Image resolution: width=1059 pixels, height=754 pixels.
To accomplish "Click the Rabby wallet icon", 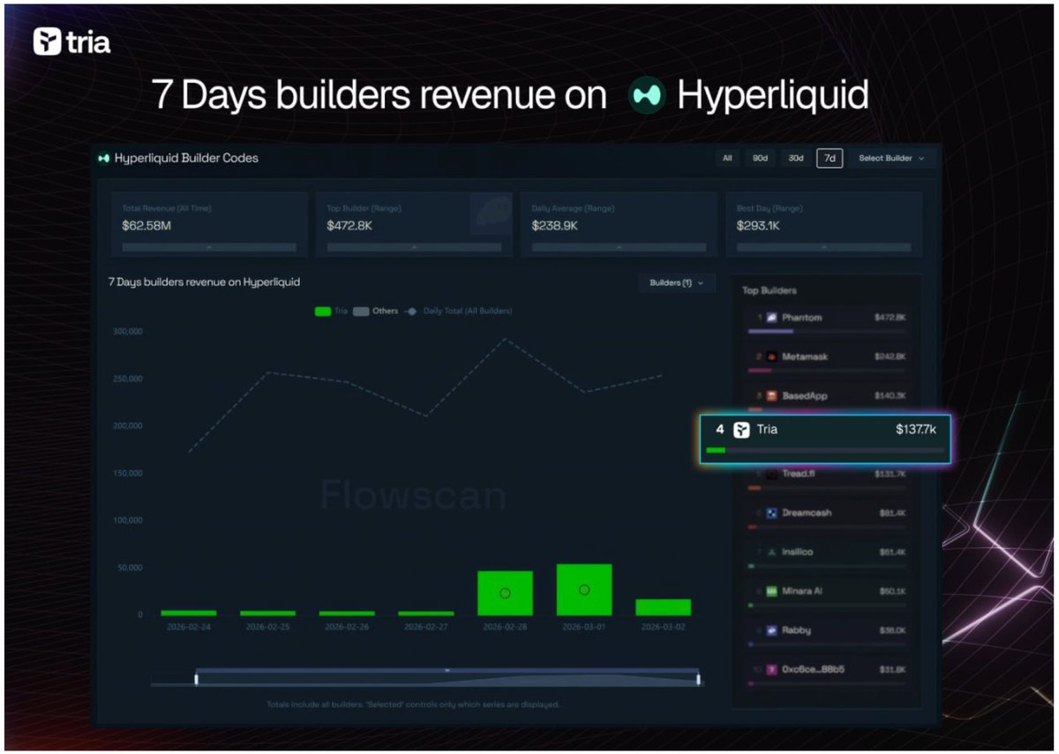I will (x=772, y=630).
